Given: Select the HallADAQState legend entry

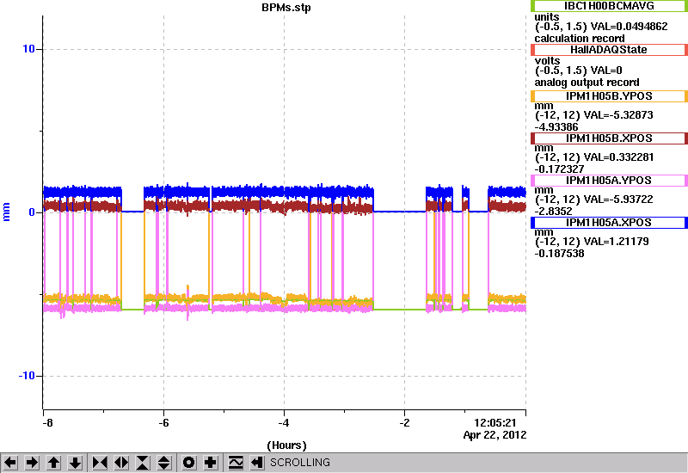Looking at the screenshot, I should pos(609,50).
